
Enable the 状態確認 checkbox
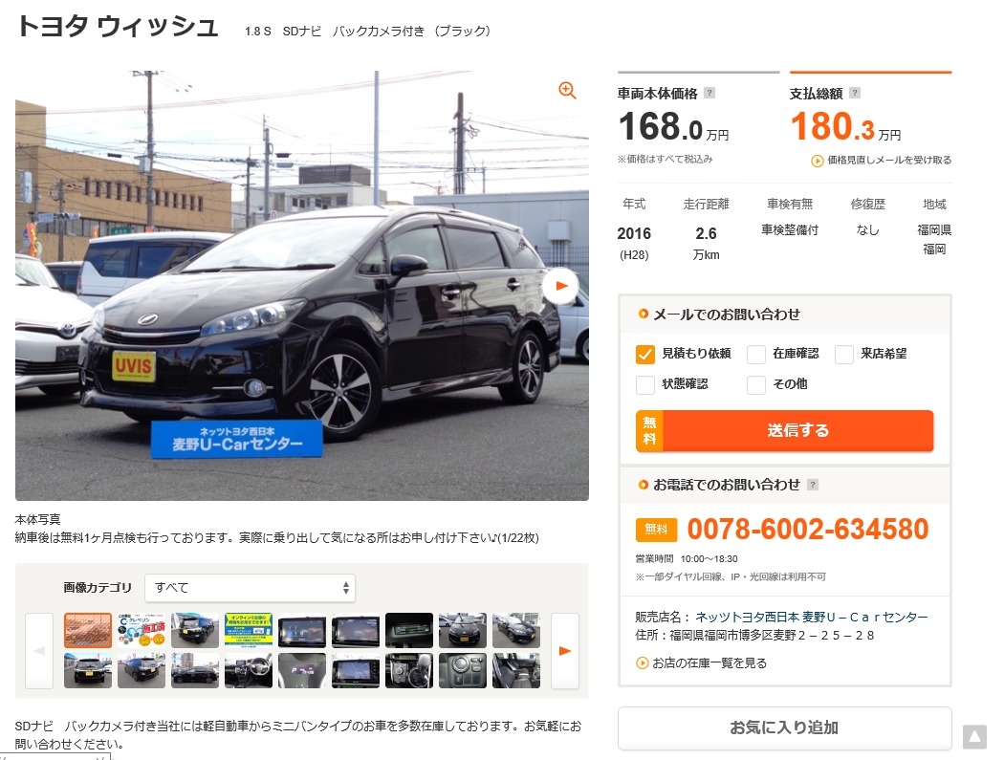pos(644,385)
